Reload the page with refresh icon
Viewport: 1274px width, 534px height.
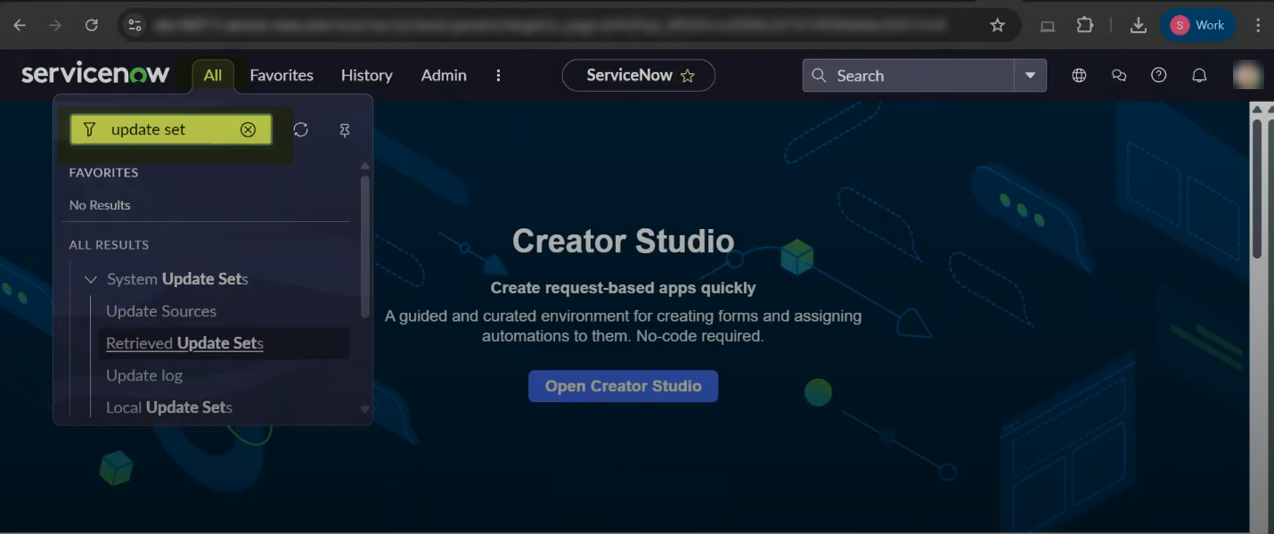pyautogui.click(x=91, y=25)
